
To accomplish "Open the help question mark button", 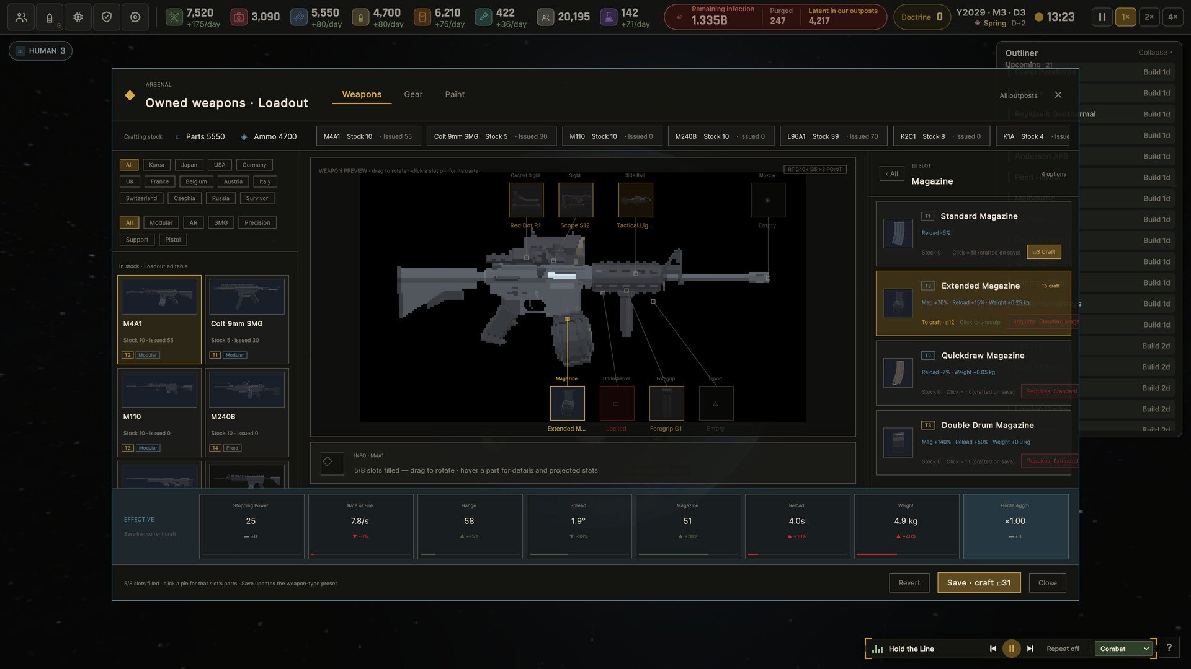I will coord(1169,648).
